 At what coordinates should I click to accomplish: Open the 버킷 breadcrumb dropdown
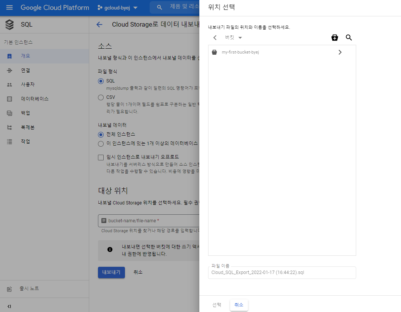pos(234,37)
